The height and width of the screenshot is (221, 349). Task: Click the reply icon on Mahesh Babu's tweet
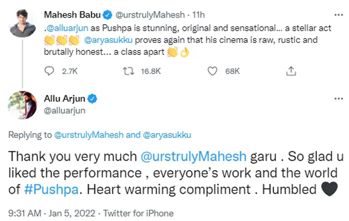click(49, 71)
